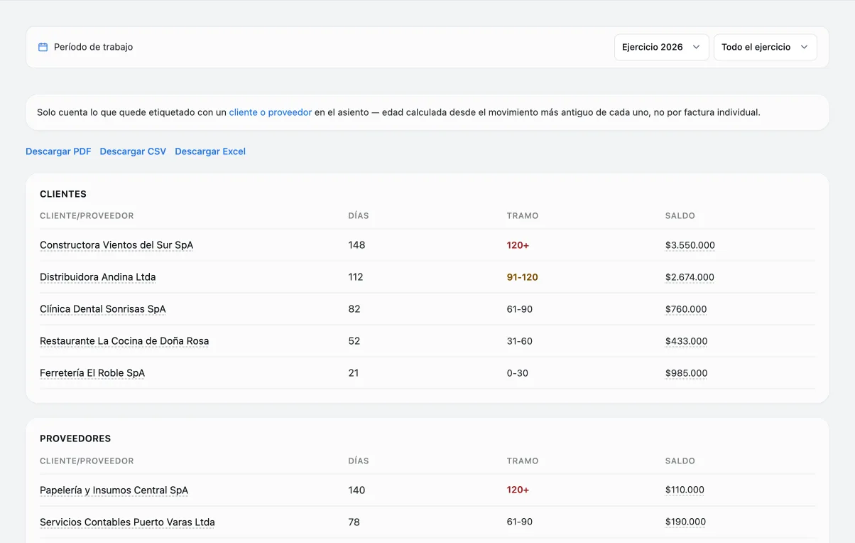Screen dimensions: 855x543
Task: Click SALDO column header in Clientes table
Action: pyautogui.click(x=680, y=215)
